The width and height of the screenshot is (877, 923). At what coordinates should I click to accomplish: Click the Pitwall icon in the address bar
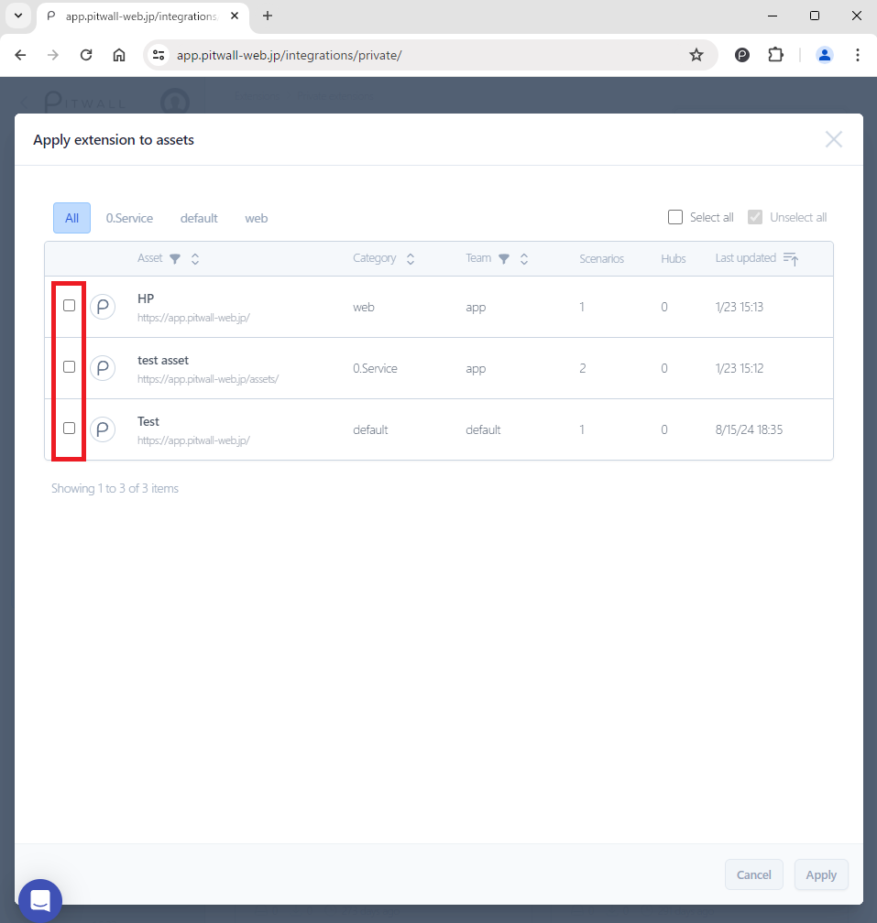[x=741, y=55]
